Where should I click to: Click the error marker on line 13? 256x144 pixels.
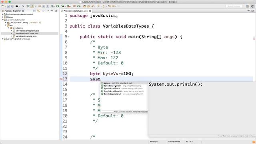pos(61,79)
